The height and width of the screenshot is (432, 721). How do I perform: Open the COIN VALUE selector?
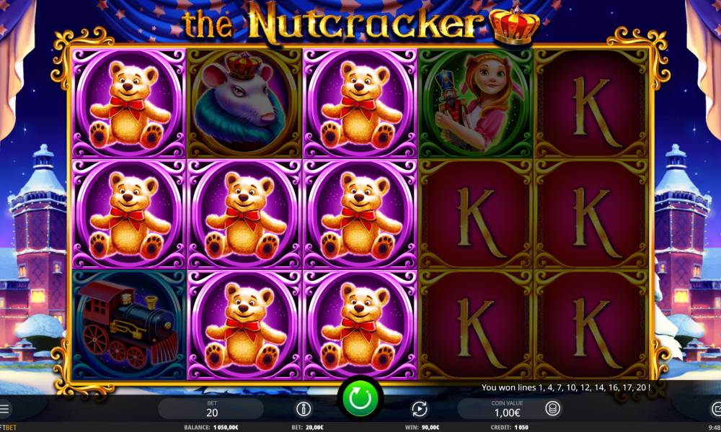[507, 408]
